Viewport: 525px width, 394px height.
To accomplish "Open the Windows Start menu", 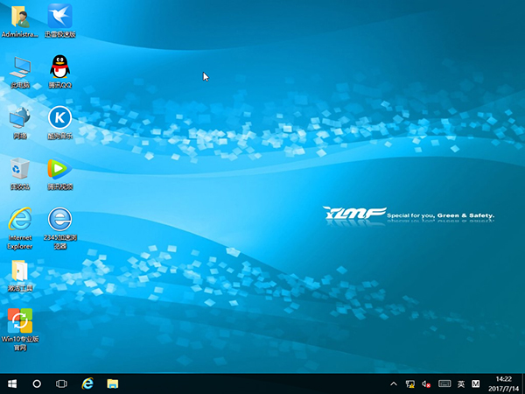I will [12, 383].
